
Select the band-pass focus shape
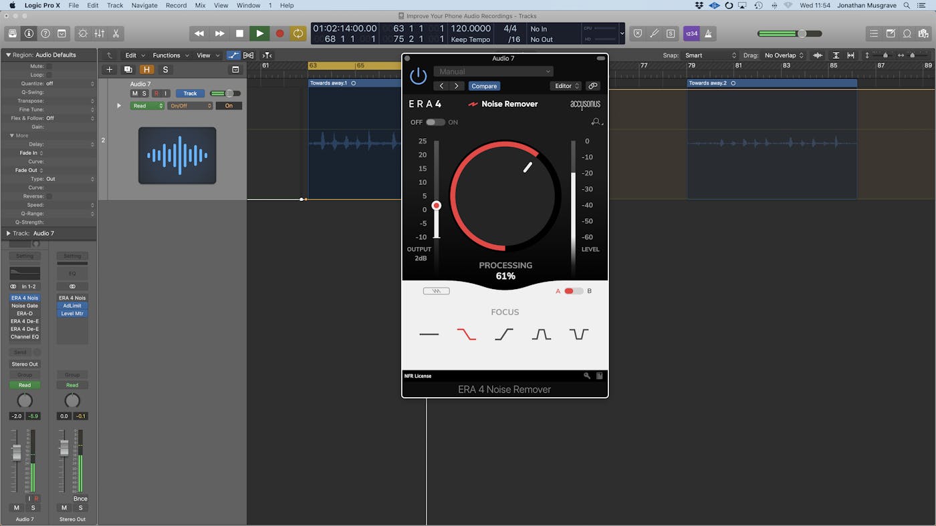click(x=542, y=334)
